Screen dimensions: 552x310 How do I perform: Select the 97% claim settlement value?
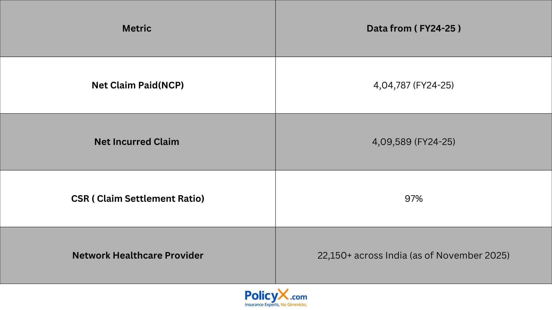coord(413,199)
